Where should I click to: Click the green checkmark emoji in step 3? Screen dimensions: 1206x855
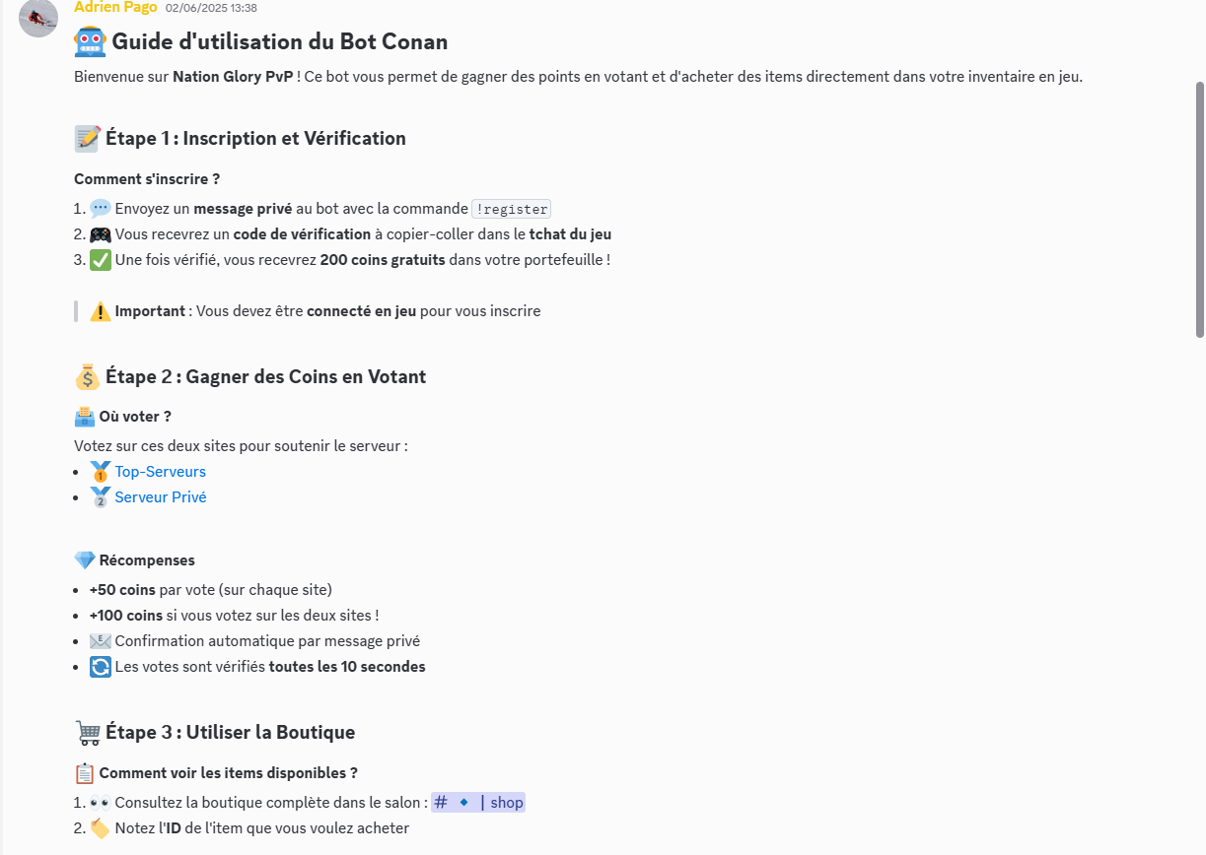(100, 260)
